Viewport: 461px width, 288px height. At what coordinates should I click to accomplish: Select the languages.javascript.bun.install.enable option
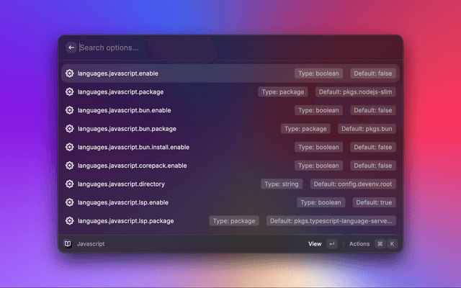click(133, 147)
